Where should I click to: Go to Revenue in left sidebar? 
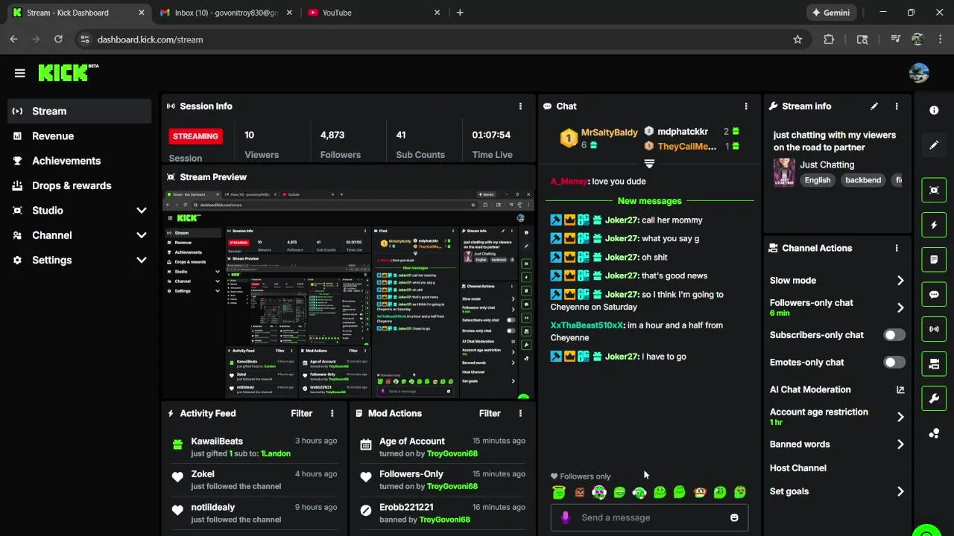point(79,136)
